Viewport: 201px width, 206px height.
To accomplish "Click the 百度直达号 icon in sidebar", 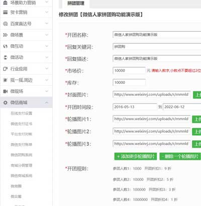I will click(6, 24).
